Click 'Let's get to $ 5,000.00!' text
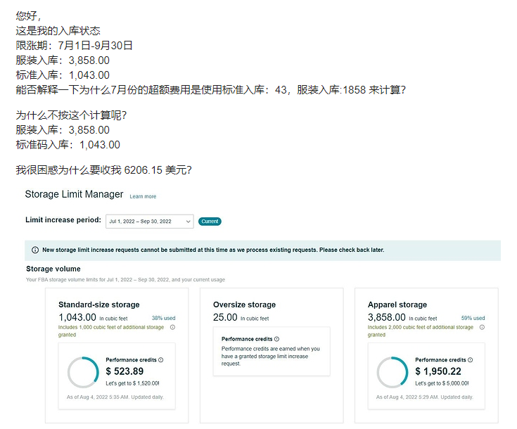The height and width of the screenshot is (429, 517). 442,383
